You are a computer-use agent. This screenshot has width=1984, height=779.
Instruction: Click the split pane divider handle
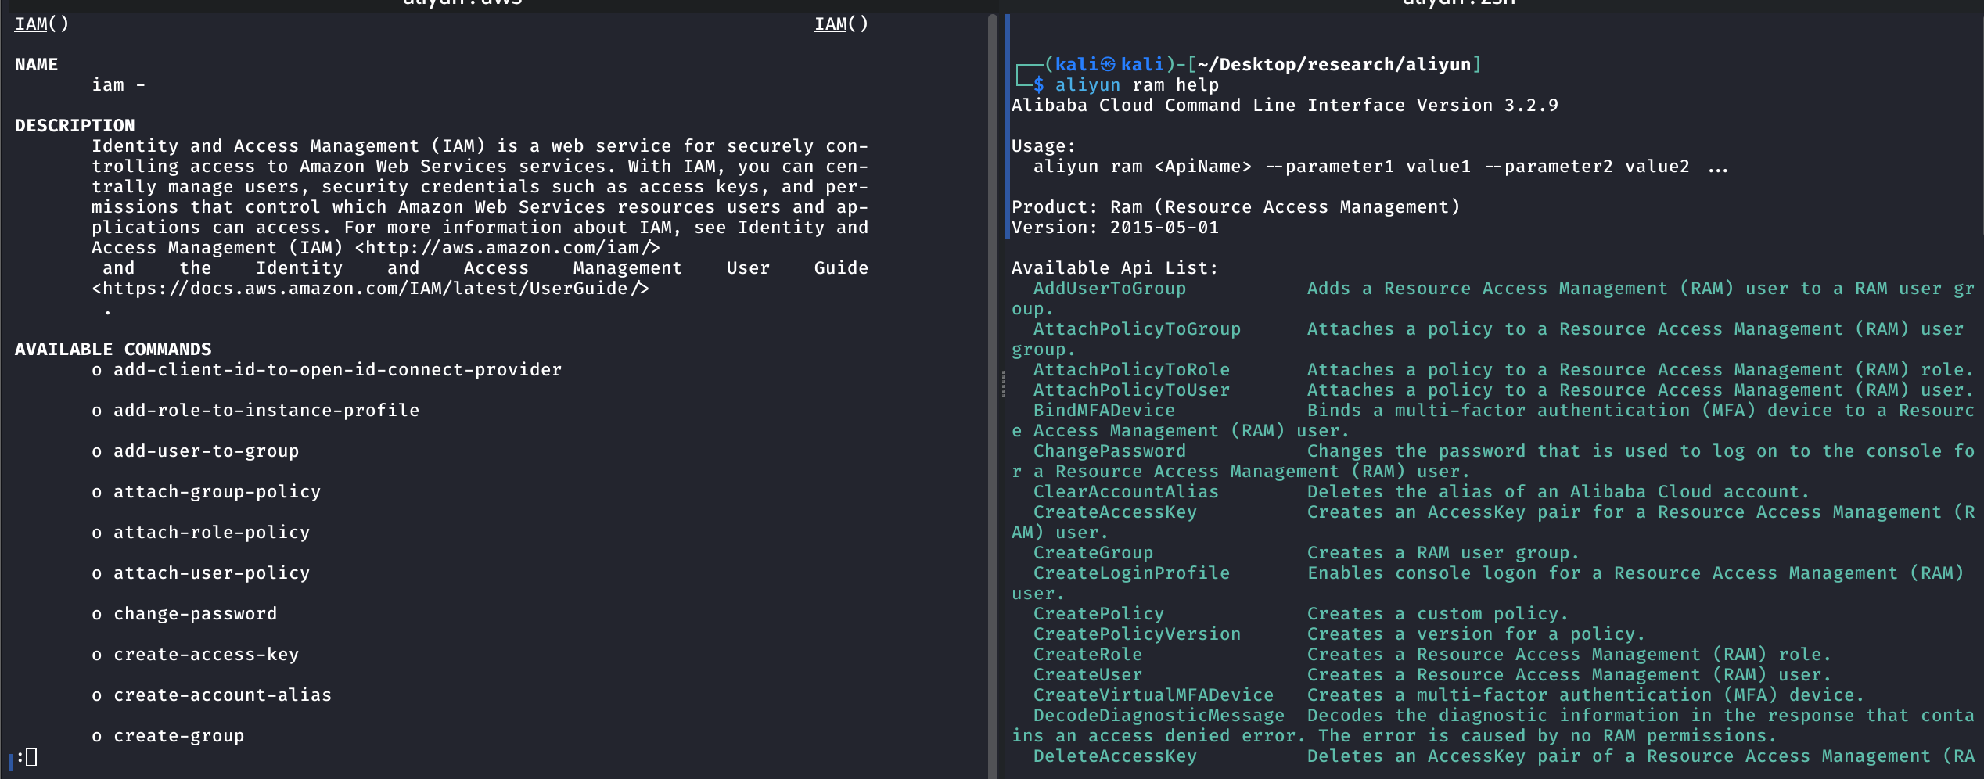(x=1003, y=384)
